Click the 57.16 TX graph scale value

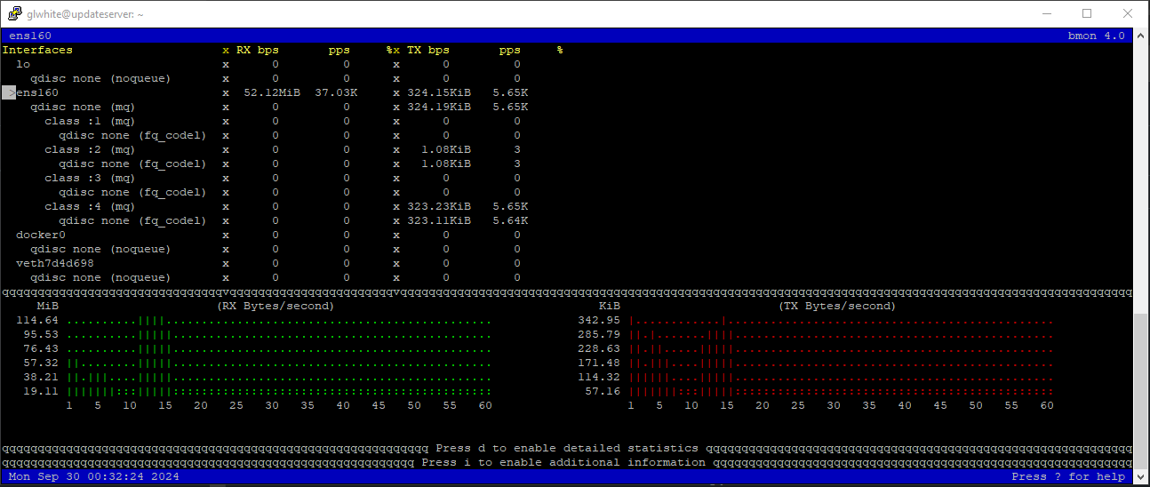click(603, 391)
